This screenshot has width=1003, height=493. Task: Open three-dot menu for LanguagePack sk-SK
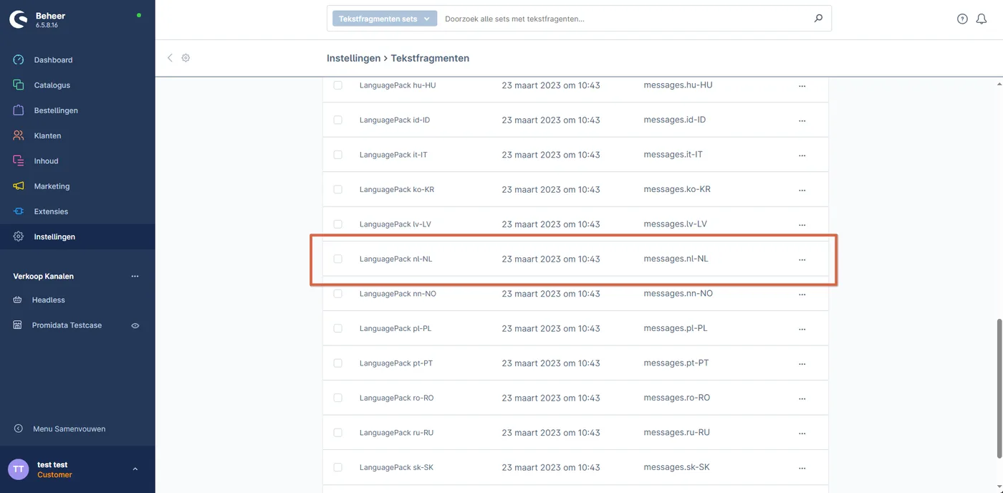pyautogui.click(x=802, y=468)
